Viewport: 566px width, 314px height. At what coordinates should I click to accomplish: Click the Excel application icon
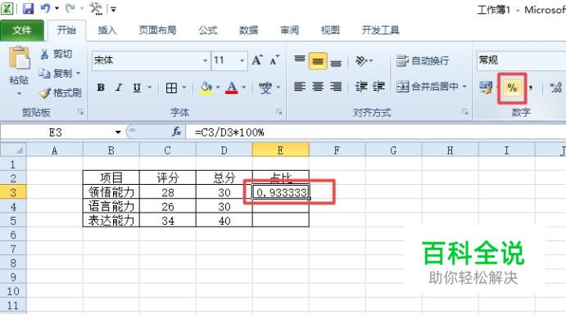point(7,8)
